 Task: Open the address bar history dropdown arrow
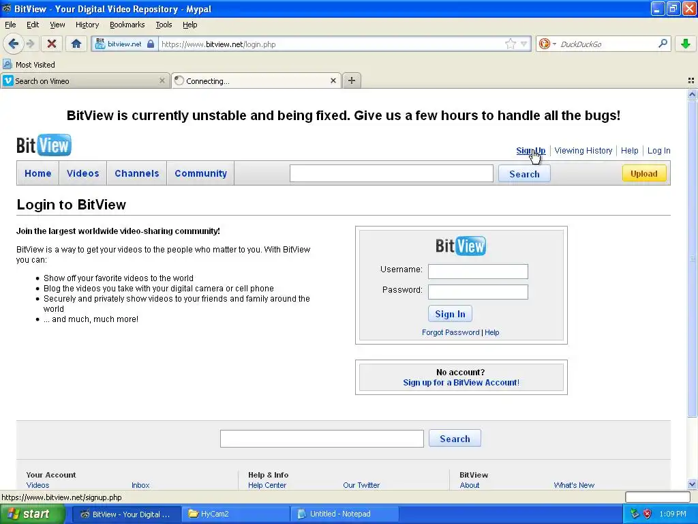(524, 44)
